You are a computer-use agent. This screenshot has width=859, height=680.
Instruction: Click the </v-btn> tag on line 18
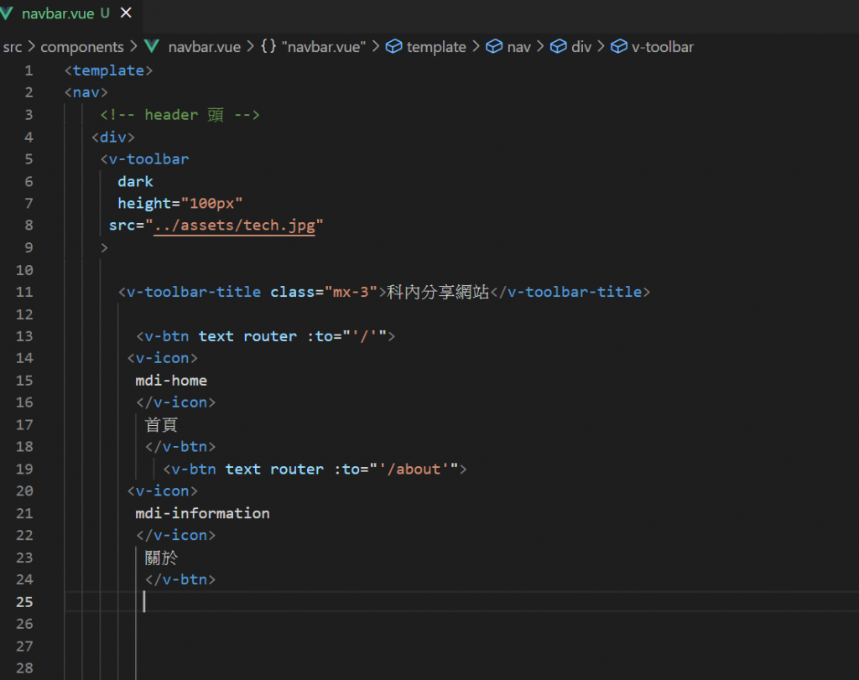tap(180, 447)
